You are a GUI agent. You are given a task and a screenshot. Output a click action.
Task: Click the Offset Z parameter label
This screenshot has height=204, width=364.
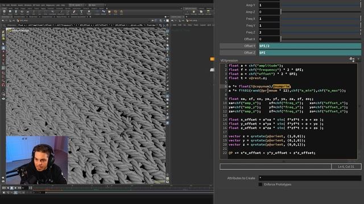(x=250, y=53)
